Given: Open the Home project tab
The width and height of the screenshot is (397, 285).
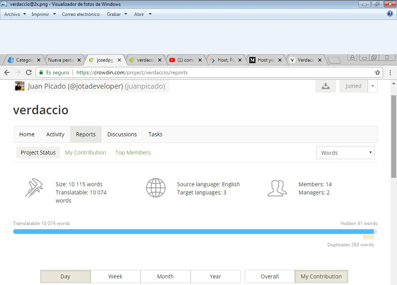Looking at the screenshot, I should pos(27,134).
